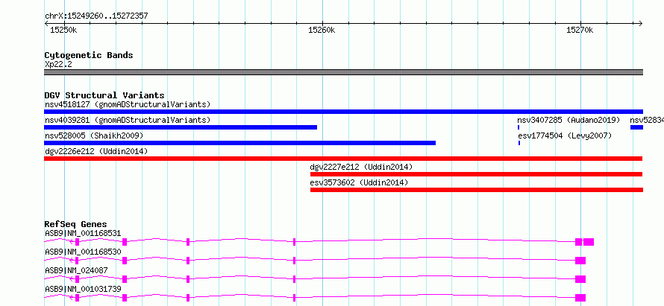664x306 pixels.
Task: Open the nsv4039281 (gnomADStructuralVariants) label
Action: click(128, 120)
